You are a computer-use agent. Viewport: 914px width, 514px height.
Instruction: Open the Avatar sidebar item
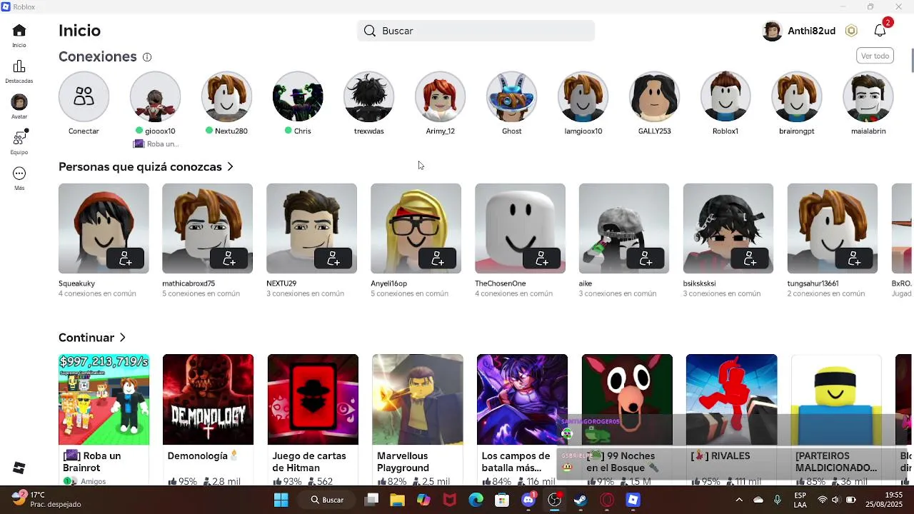[19, 102]
